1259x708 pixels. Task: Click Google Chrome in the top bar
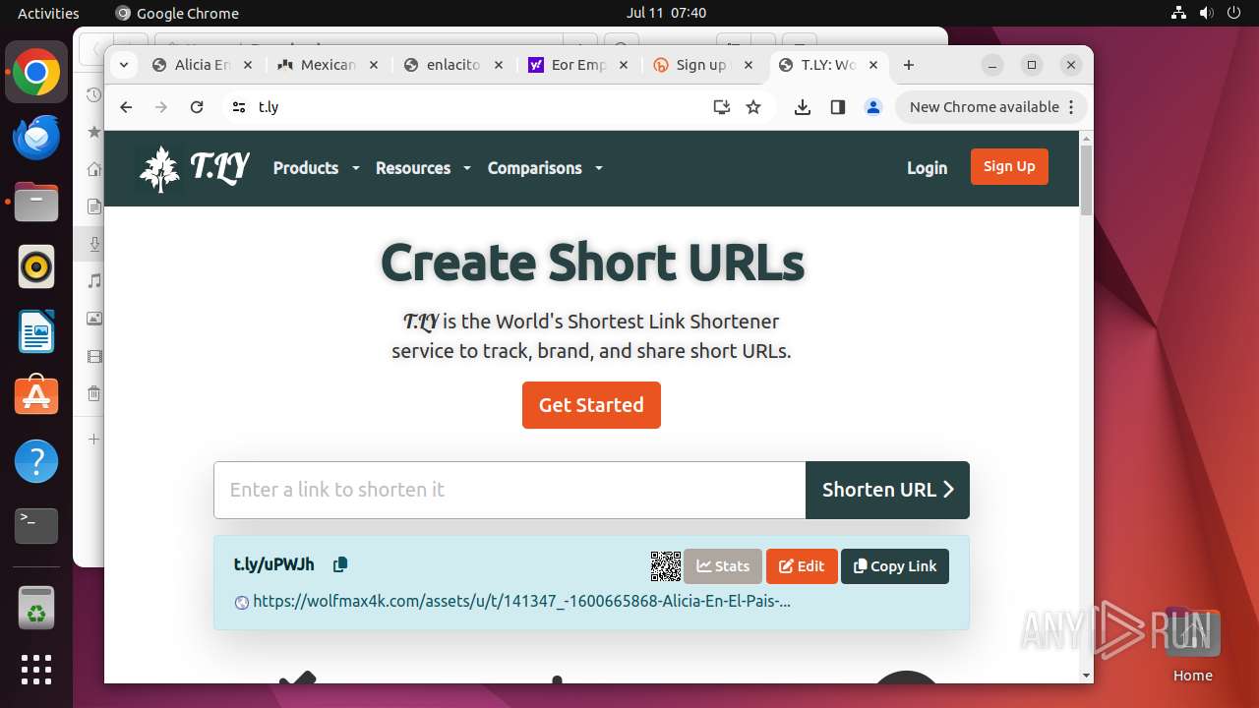coord(177,13)
